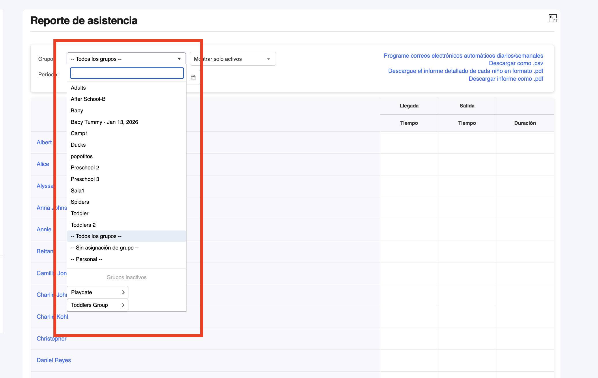Click Descargar como .csv link
598x378 pixels.
(516, 63)
